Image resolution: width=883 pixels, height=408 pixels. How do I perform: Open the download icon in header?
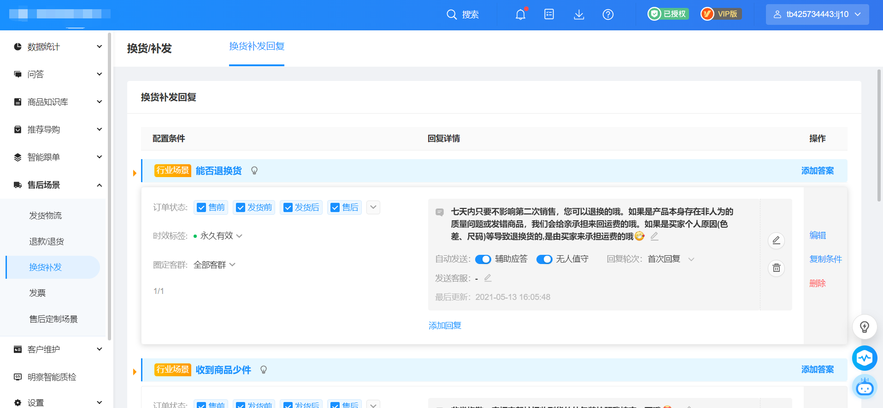579,14
